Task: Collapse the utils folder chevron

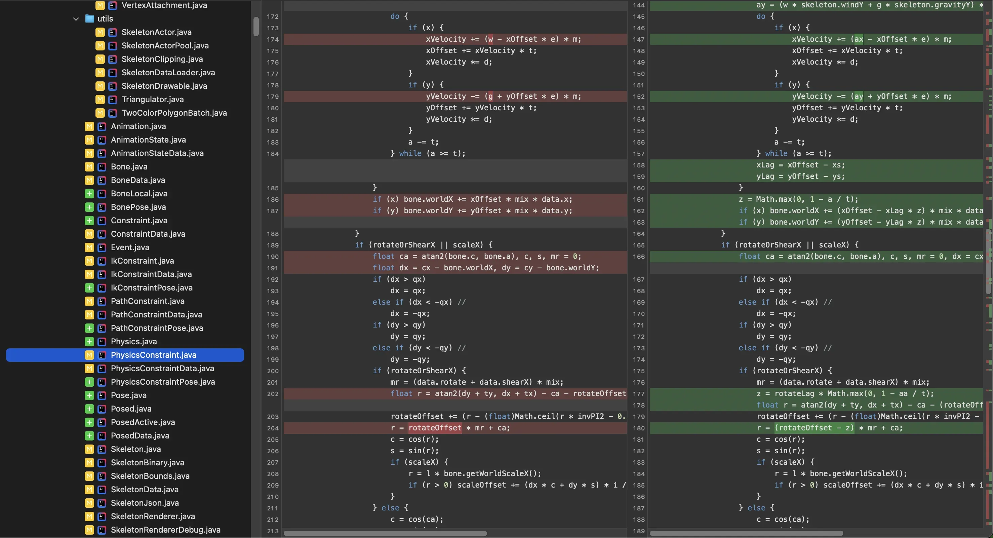Action: coord(76,18)
